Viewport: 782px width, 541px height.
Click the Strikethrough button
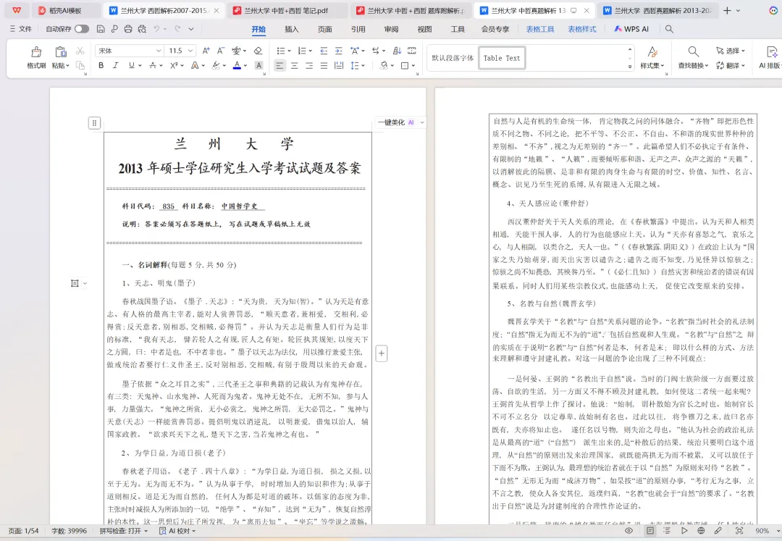tap(153, 65)
